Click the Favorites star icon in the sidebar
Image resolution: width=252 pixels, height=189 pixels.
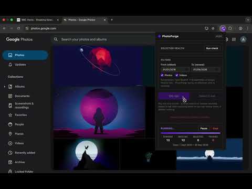[x=10, y=115]
